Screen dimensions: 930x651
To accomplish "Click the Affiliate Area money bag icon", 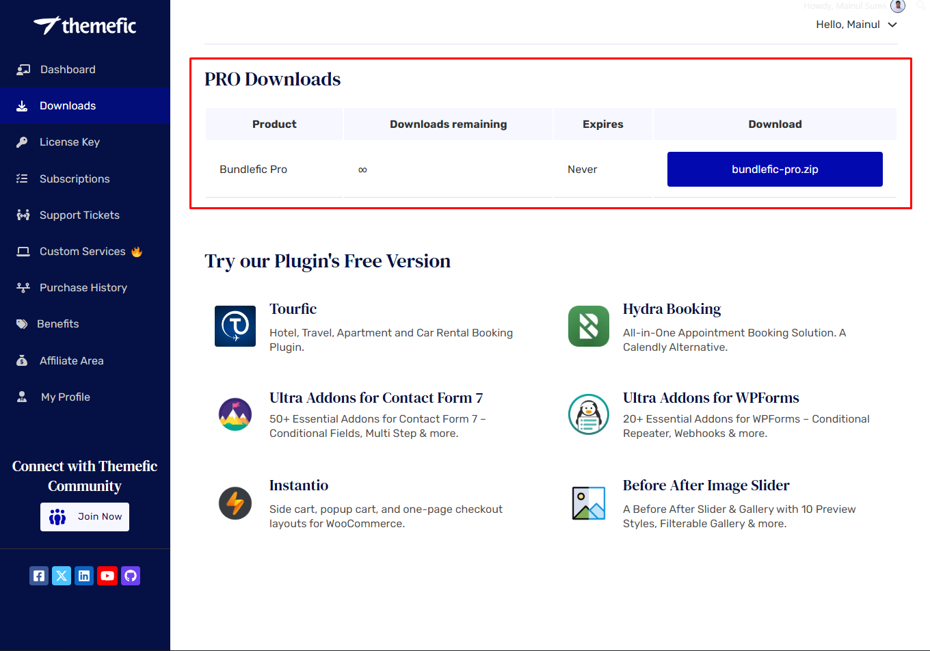I will [22, 360].
